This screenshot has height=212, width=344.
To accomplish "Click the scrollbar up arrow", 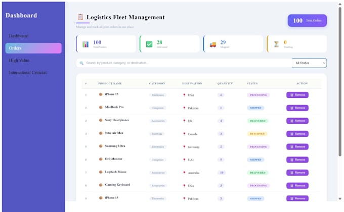I will (340, 4).
